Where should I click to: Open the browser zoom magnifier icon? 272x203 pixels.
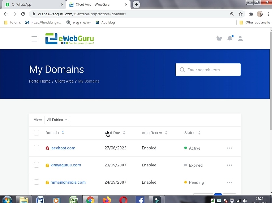[232, 14]
